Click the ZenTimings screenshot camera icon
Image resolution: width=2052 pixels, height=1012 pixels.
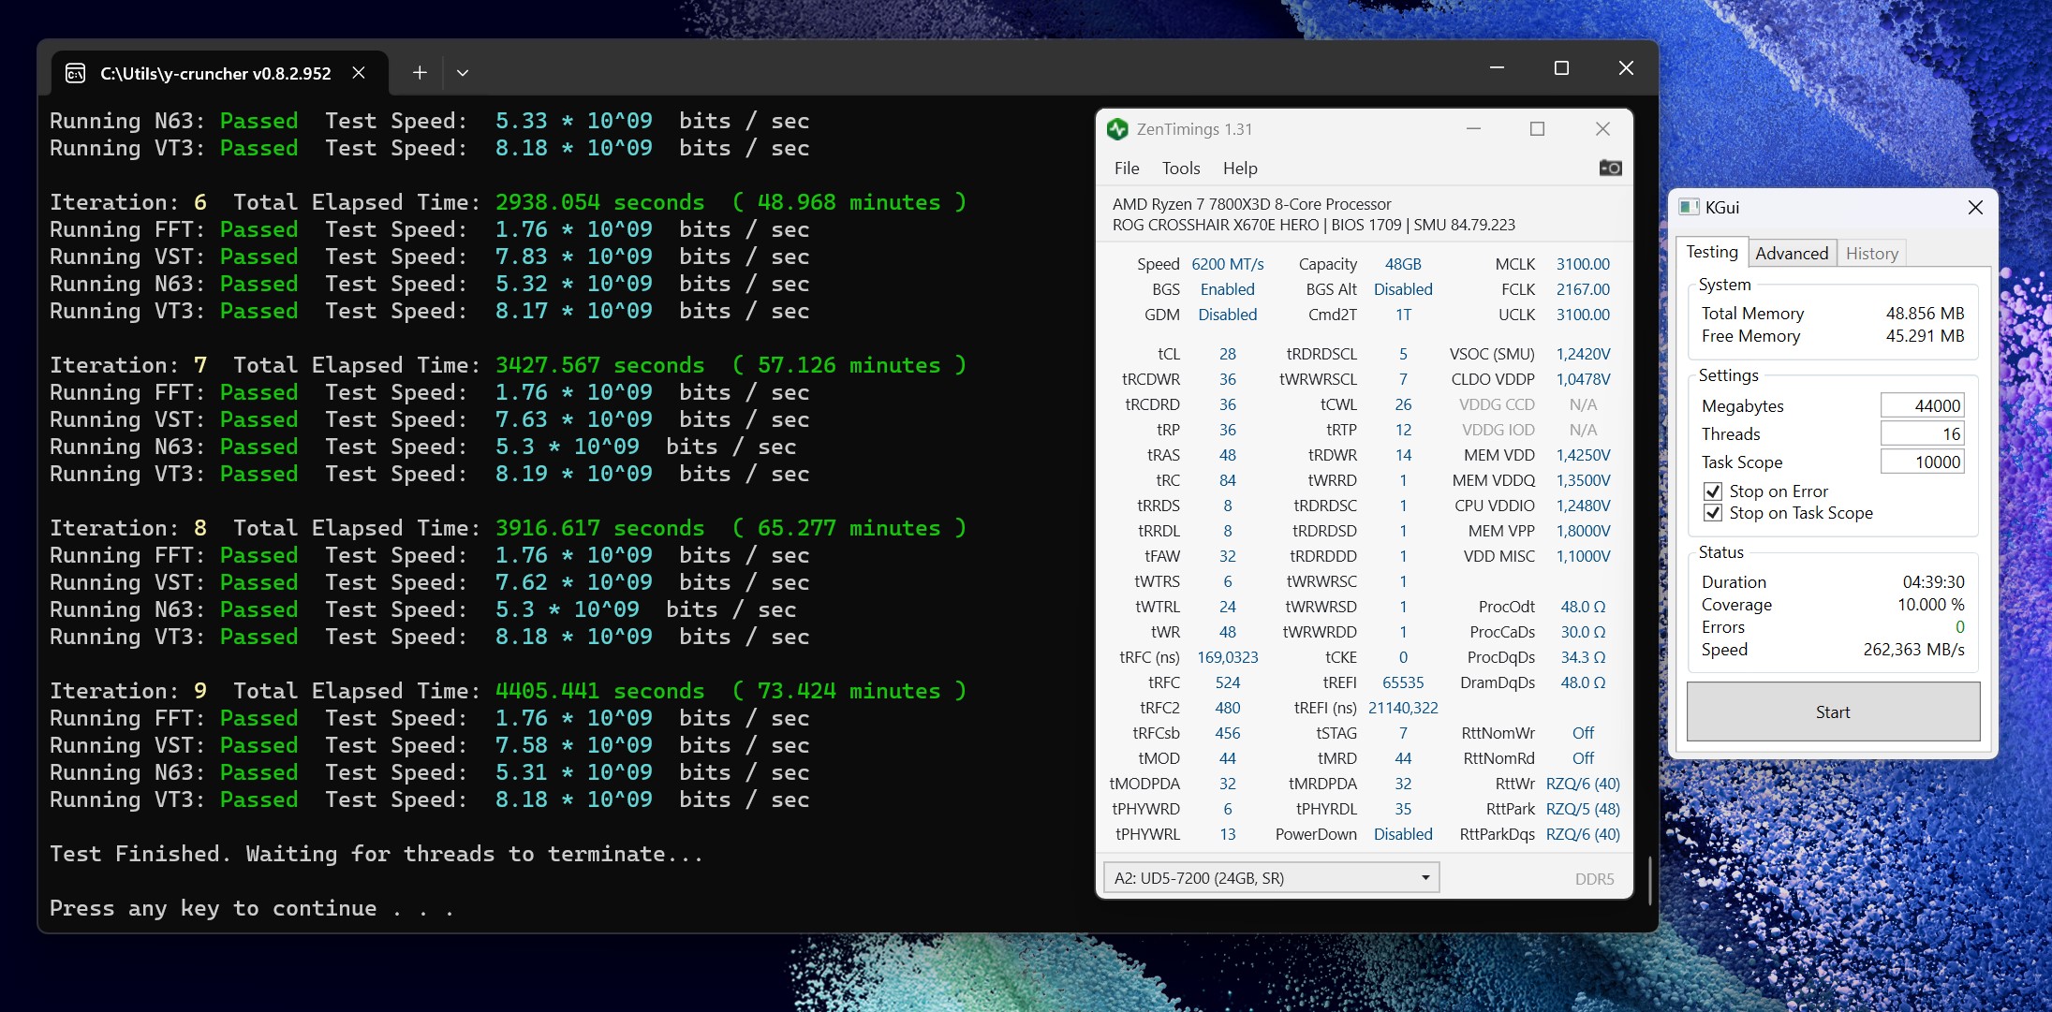1610,168
